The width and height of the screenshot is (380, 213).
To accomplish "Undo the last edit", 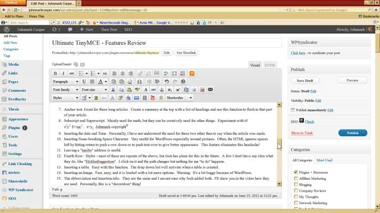I will point(166,82).
